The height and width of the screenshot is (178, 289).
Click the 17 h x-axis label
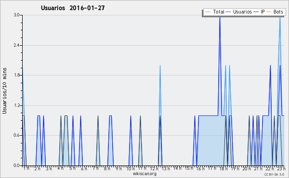click(x=212, y=168)
